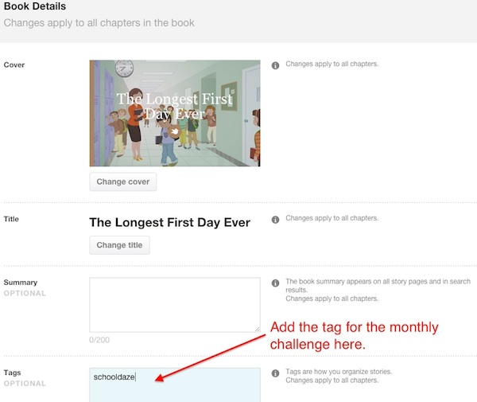The width and height of the screenshot is (477, 402).
Task: Click the book title 'The Longest First Day Ever'
Action: pos(169,223)
